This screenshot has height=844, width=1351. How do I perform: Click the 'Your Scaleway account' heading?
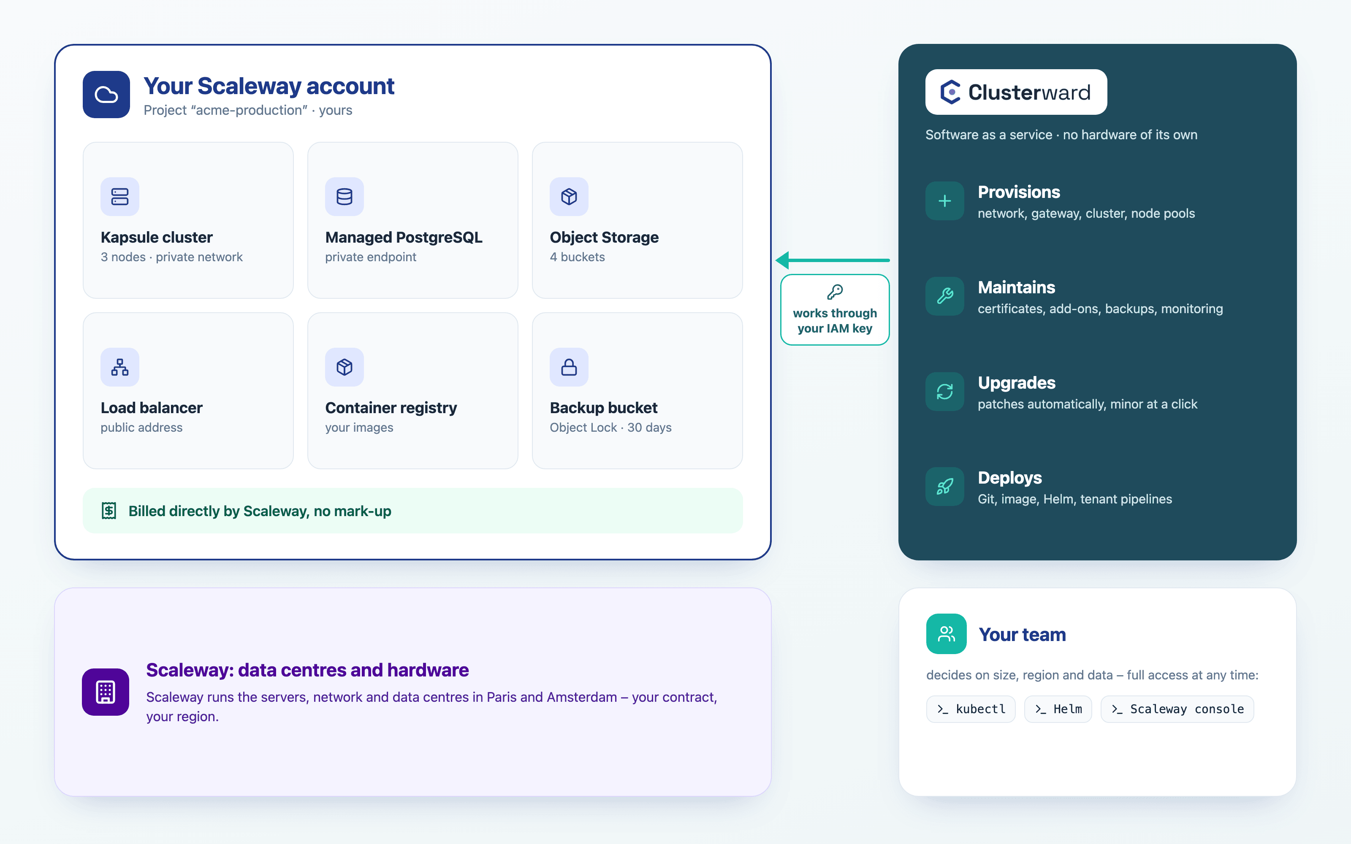coord(269,86)
